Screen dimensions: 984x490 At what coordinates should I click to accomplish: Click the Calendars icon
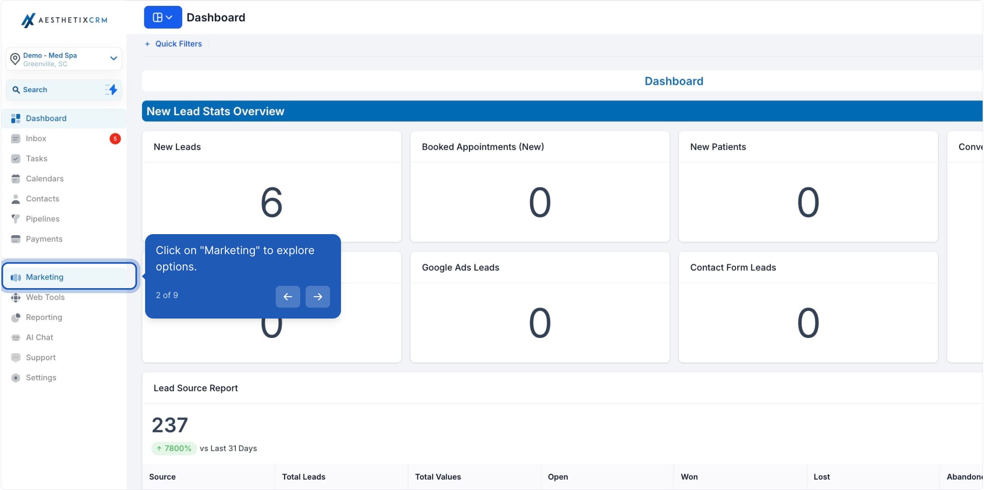(15, 179)
